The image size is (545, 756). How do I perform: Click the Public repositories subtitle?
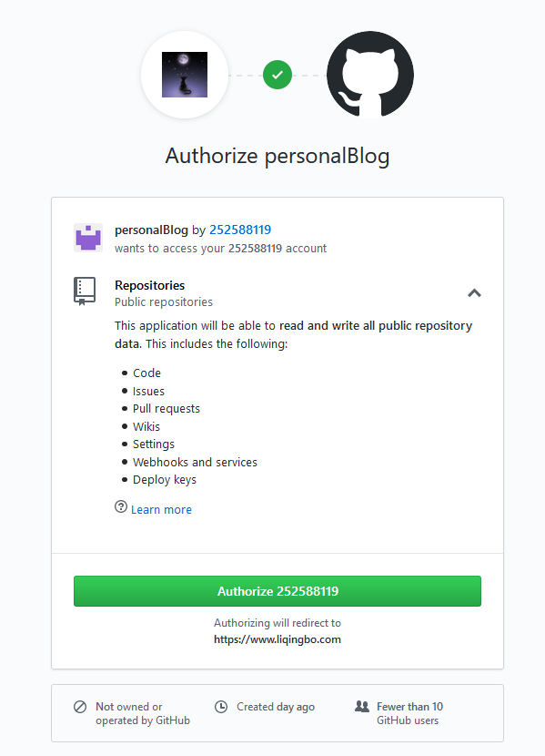164,301
